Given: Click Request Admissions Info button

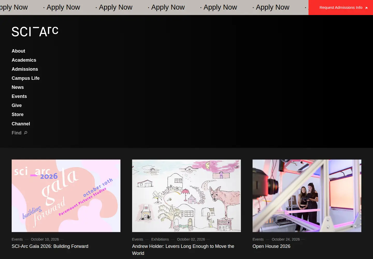Looking at the screenshot, I should pyautogui.click(x=341, y=8).
